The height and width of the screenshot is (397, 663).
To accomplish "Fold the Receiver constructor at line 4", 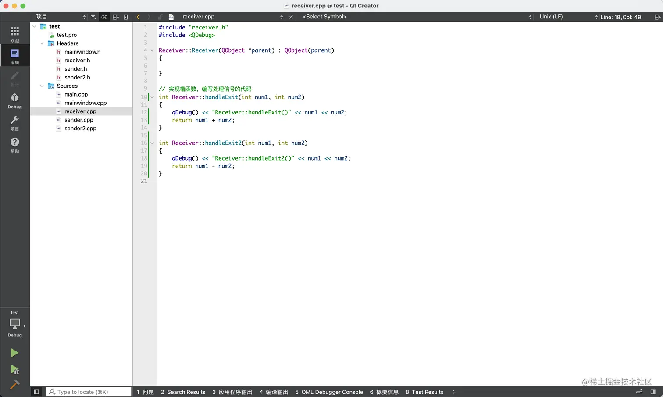I will [152, 50].
